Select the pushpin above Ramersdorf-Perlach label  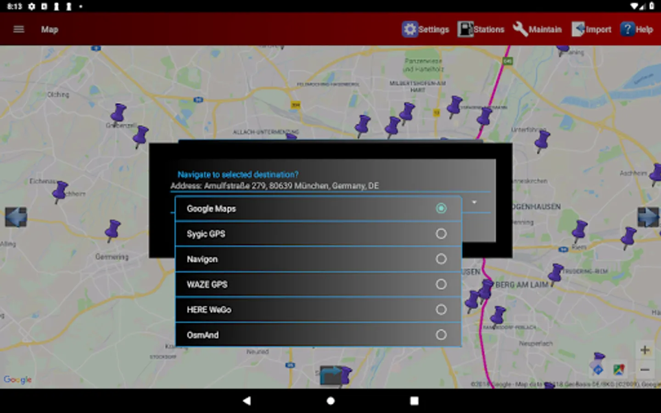[x=497, y=317]
